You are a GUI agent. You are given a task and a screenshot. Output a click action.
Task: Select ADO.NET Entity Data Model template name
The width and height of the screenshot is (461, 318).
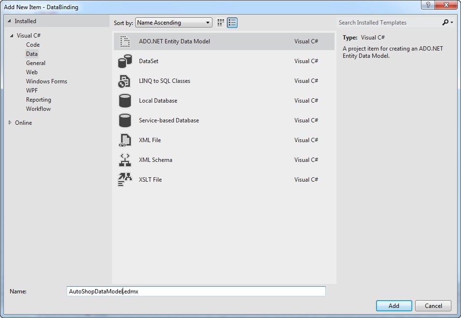tap(174, 41)
